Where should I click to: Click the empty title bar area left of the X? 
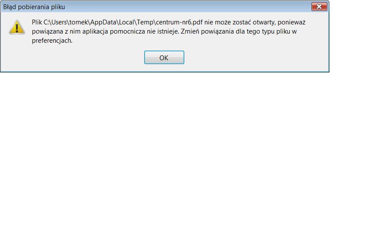[187, 7]
